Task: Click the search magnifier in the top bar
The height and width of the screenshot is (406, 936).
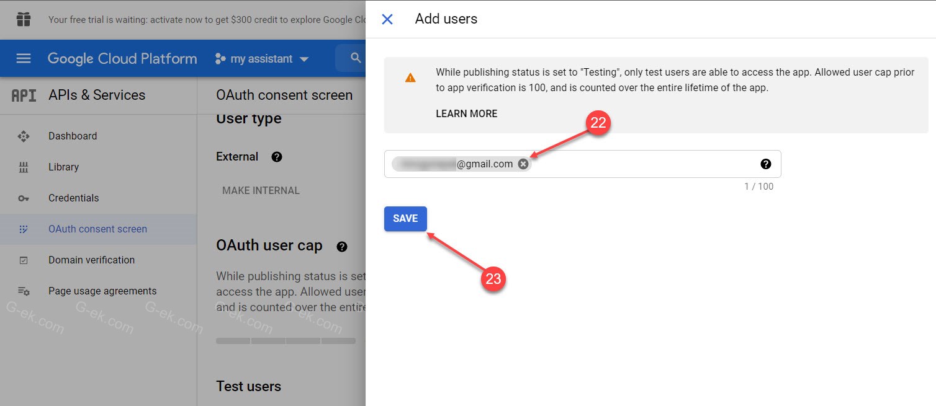Action: point(354,58)
